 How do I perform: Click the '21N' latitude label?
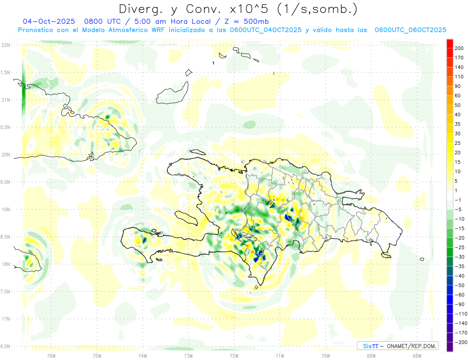click(6, 100)
